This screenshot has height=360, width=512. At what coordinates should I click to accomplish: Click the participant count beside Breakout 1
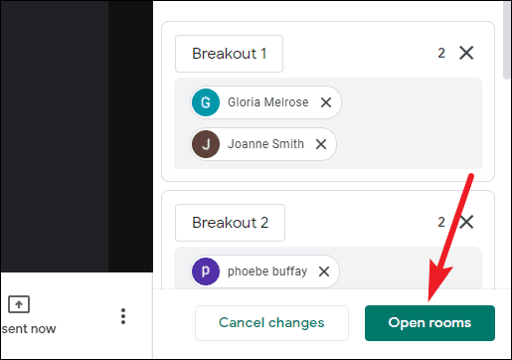441,53
